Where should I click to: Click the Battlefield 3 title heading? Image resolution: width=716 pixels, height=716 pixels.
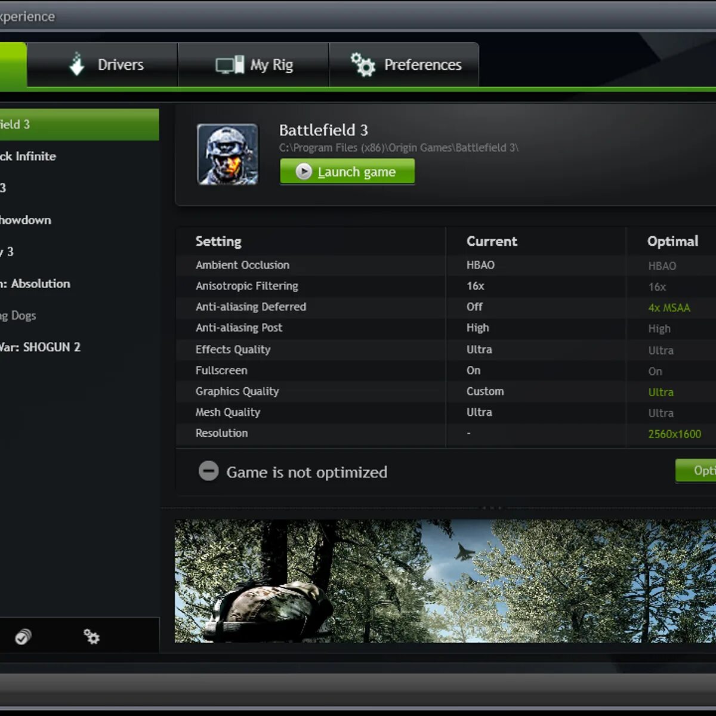pos(323,130)
